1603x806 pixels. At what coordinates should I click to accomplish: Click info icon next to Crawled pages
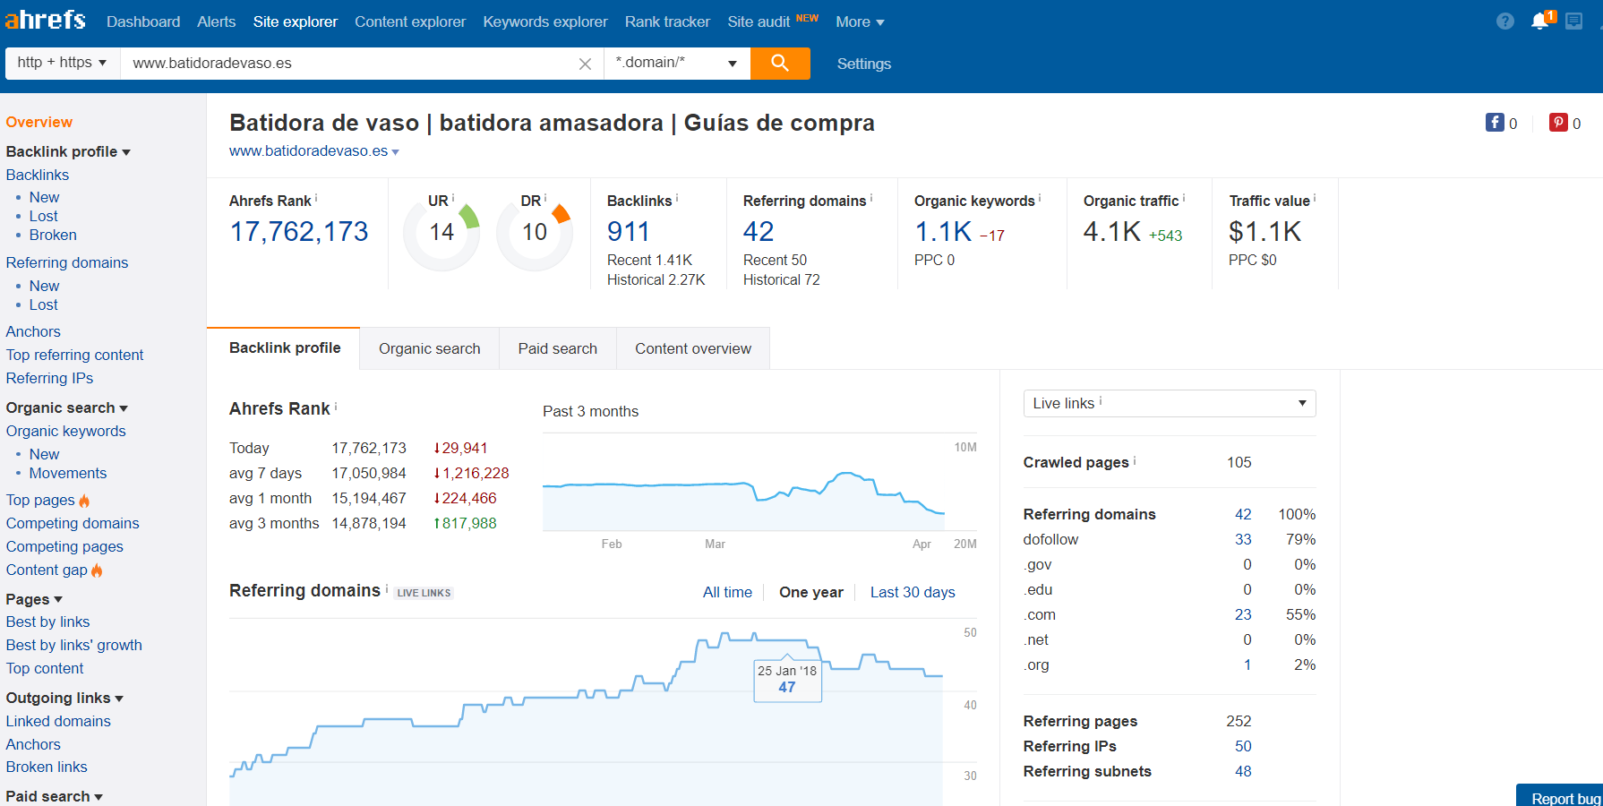click(1135, 460)
